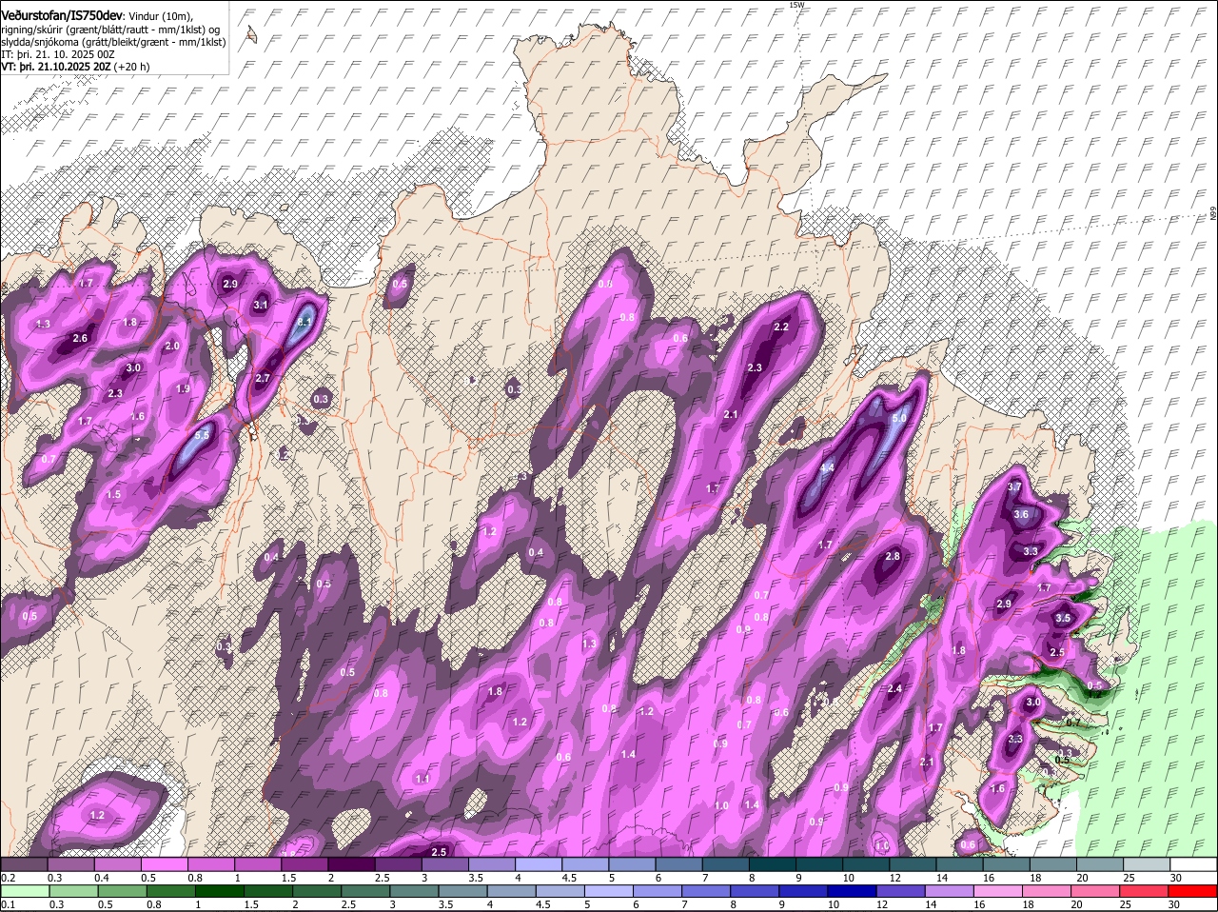Click the 2.6 value label on map

[80, 338]
